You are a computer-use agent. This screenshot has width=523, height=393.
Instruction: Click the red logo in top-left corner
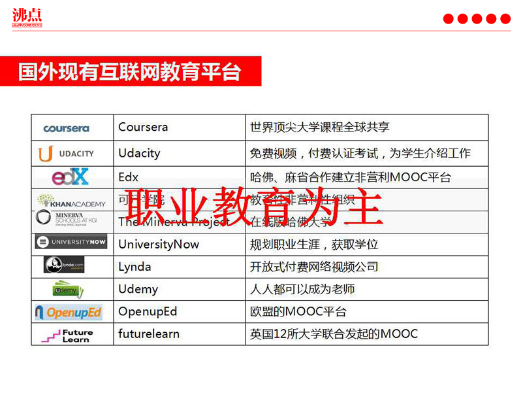click(27, 17)
